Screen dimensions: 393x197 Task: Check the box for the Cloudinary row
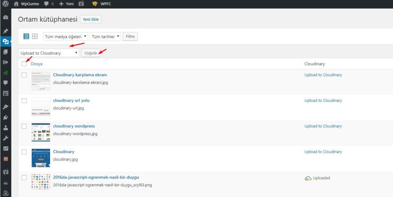pos(24,152)
